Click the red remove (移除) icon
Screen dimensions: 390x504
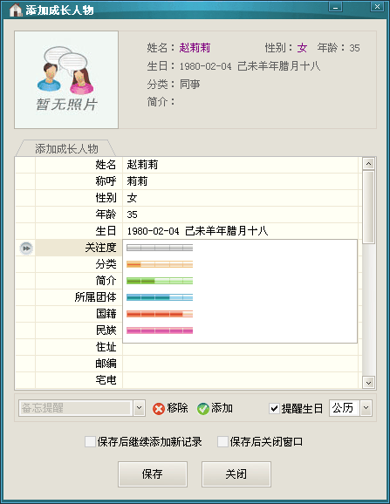[159, 409]
